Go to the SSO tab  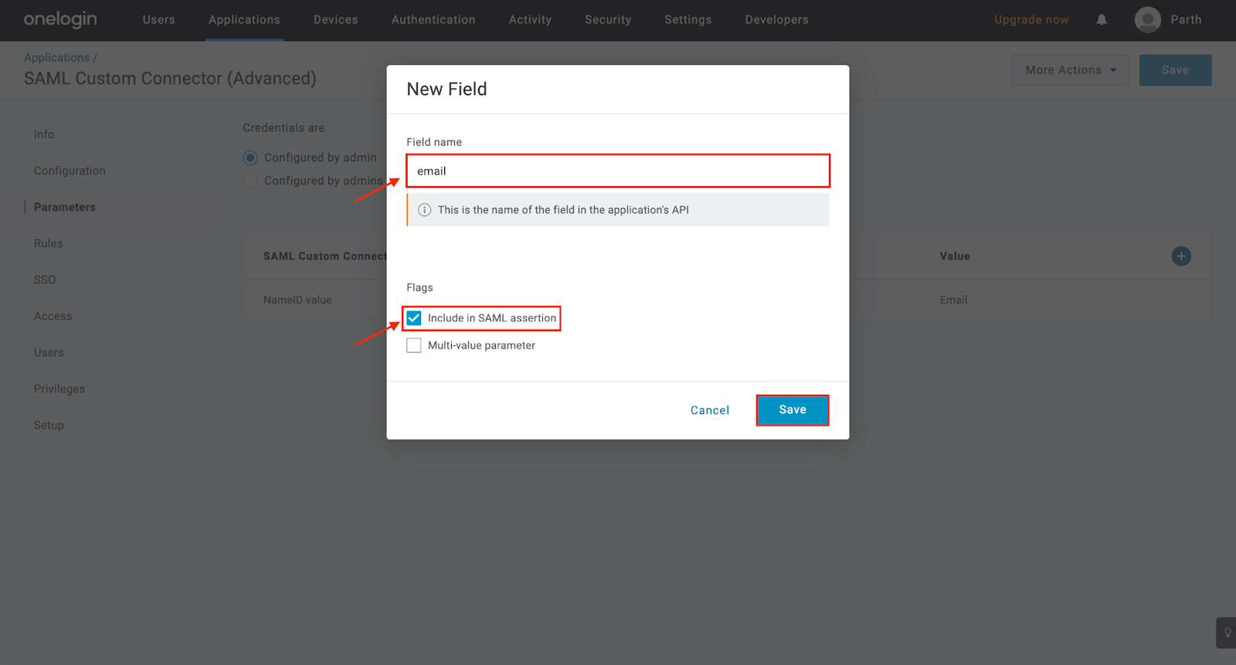click(x=45, y=280)
